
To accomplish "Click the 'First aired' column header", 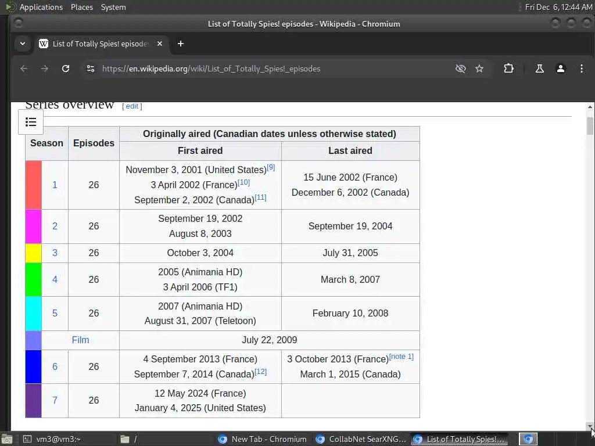I will [200, 150].
